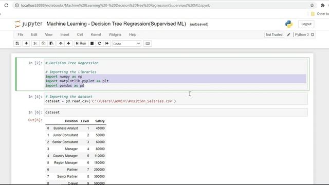Open the cell type Code dropdown

pyautogui.click(x=126, y=44)
